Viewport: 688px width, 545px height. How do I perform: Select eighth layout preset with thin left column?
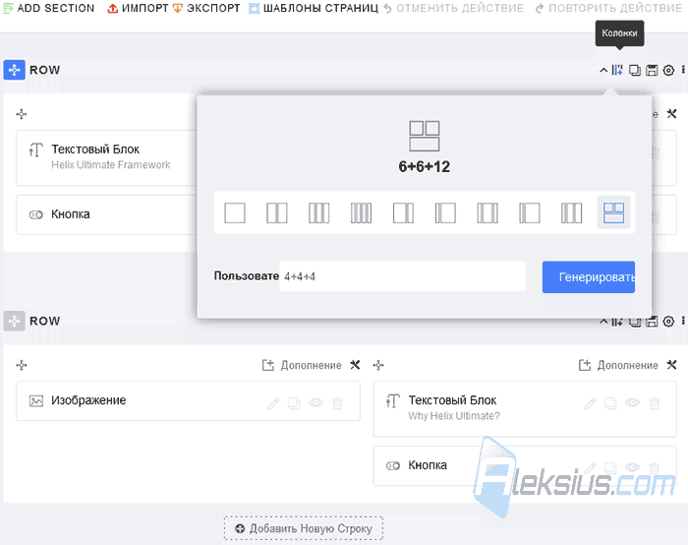tap(530, 213)
